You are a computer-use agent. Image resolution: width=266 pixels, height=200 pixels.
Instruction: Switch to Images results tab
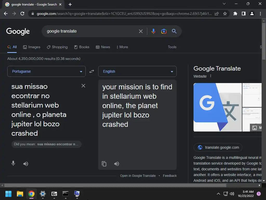(x=32, y=47)
